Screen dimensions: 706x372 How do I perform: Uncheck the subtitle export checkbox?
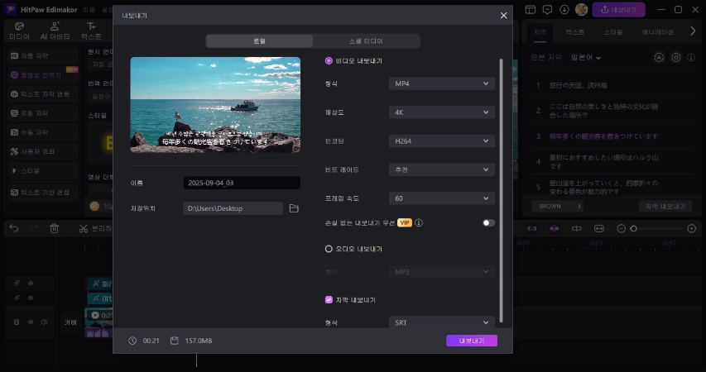tap(329, 300)
